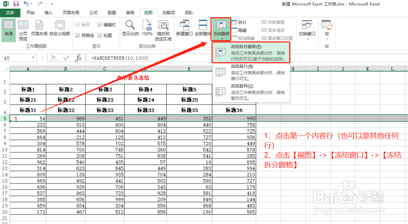The image size is (408, 224).
Task: Switch to the 审阅 Review tab
Action: pos(130,13)
